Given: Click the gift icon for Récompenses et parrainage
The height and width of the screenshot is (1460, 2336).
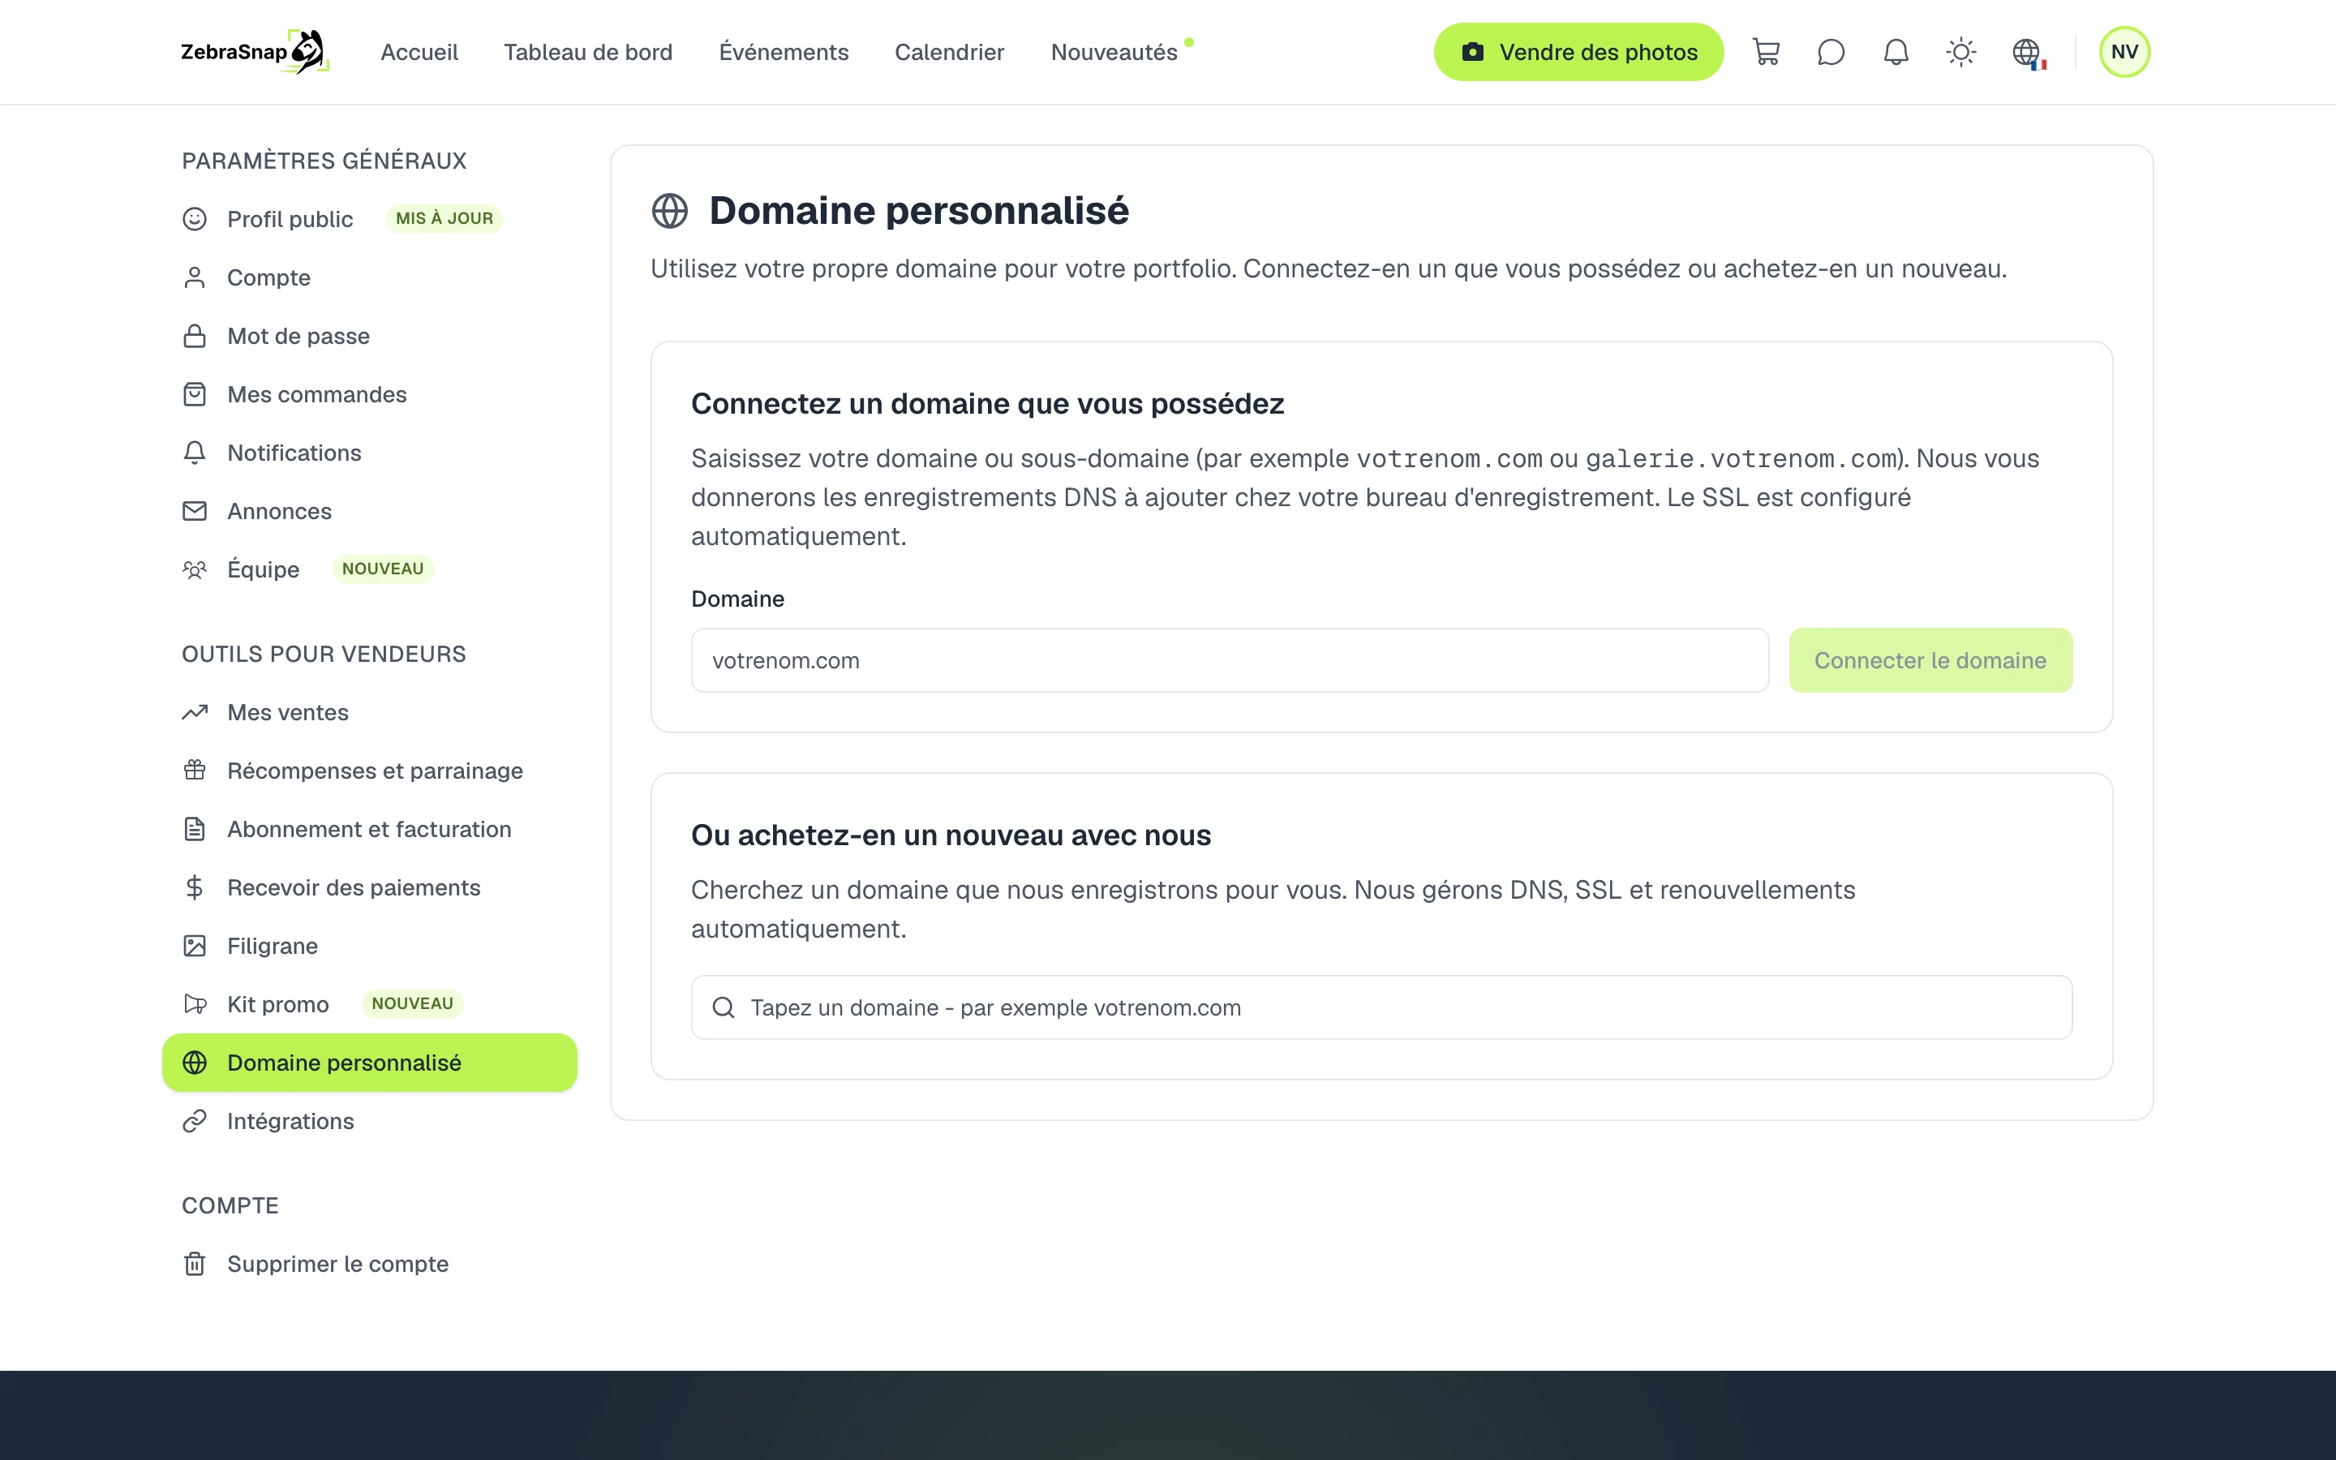Looking at the screenshot, I should tap(195, 771).
